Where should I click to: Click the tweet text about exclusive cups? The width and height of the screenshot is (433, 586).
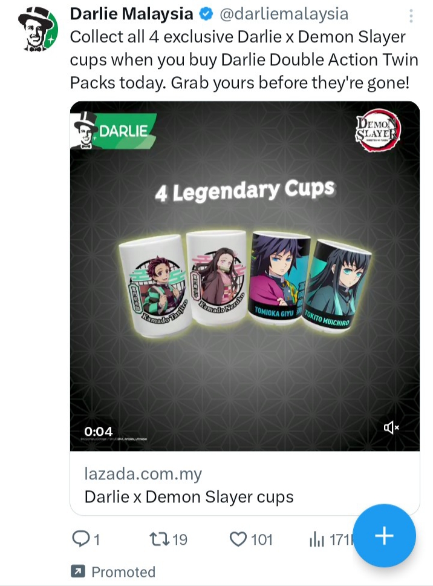pos(244,60)
